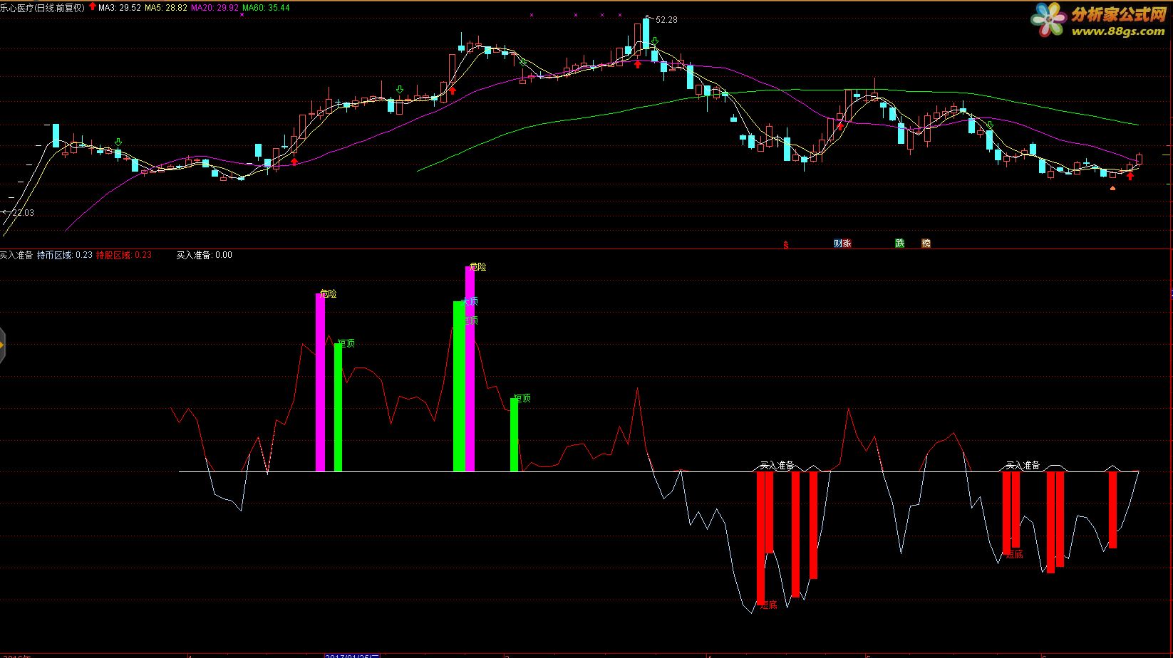Screen dimensions: 1173x658
Task: Click the 买入准备: 0.00 indicator value
Action: click(x=205, y=255)
